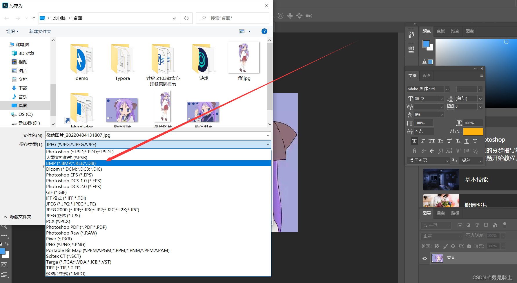The image size is (517, 283).
Task: Select TIFF (*.TIF;*.TIFF) format
Action: click(x=158, y=268)
